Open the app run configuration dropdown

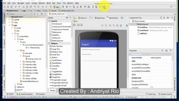57,7
